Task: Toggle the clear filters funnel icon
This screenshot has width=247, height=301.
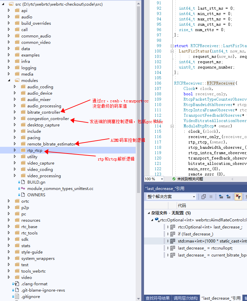Action: (x=238, y=197)
